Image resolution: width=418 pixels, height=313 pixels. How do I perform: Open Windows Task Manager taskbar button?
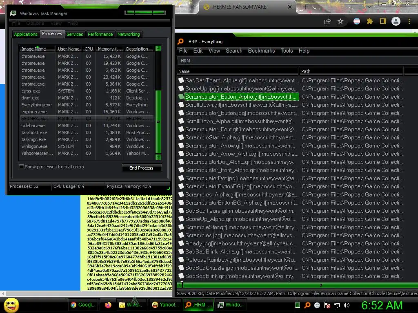click(231, 305)
